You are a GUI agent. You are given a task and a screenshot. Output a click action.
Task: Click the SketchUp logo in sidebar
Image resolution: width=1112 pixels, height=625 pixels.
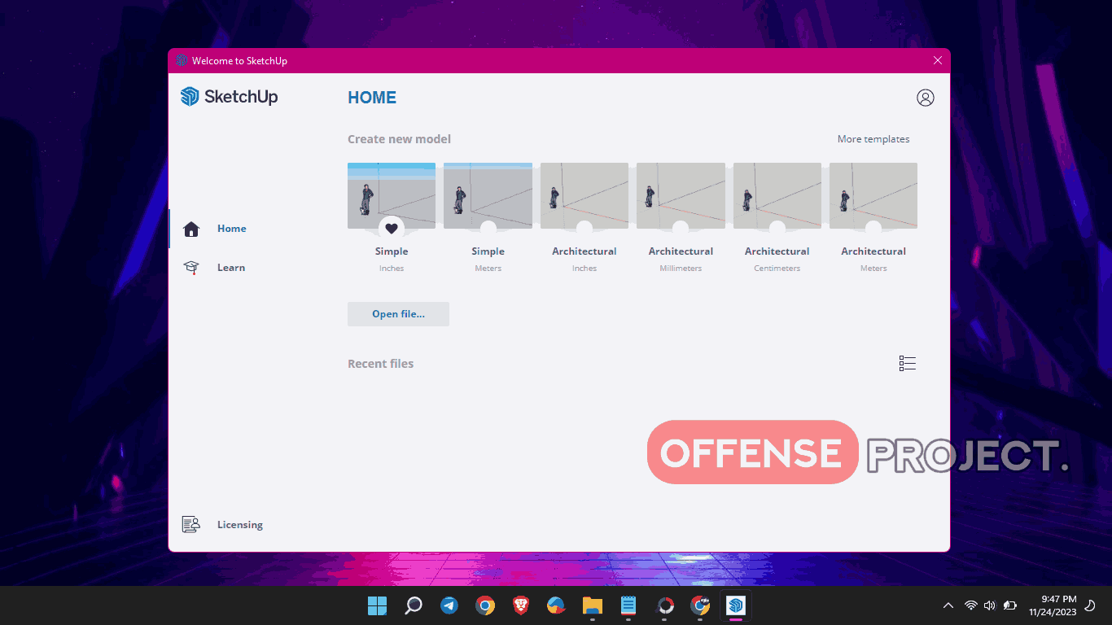click(230, 97)
